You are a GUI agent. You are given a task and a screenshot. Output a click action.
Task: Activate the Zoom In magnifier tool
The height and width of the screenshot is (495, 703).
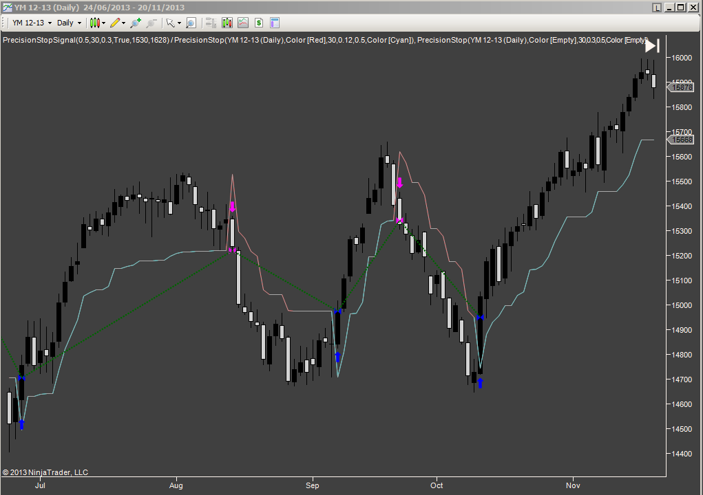pyautogui.click(x=135, y=23)
